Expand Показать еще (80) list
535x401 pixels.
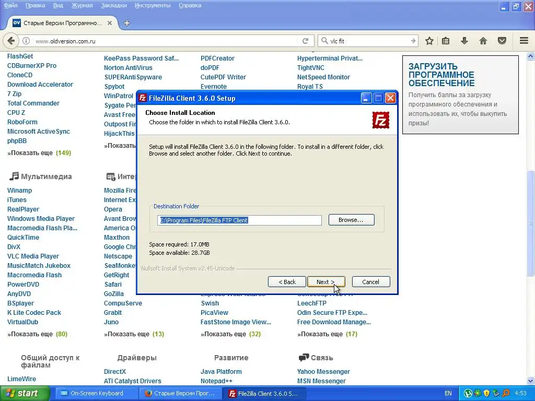click(x=37, y=334)
